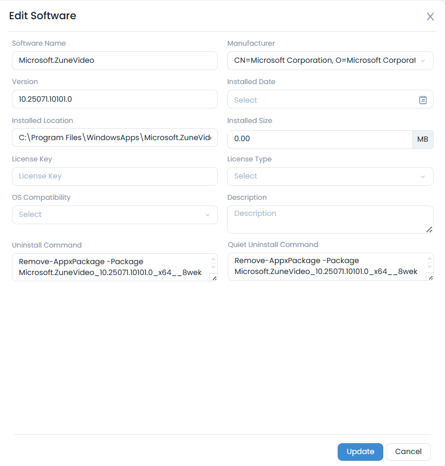Open the License Type dropdown
The height and width of the screenshot is (466, 445).
(330, 176)
